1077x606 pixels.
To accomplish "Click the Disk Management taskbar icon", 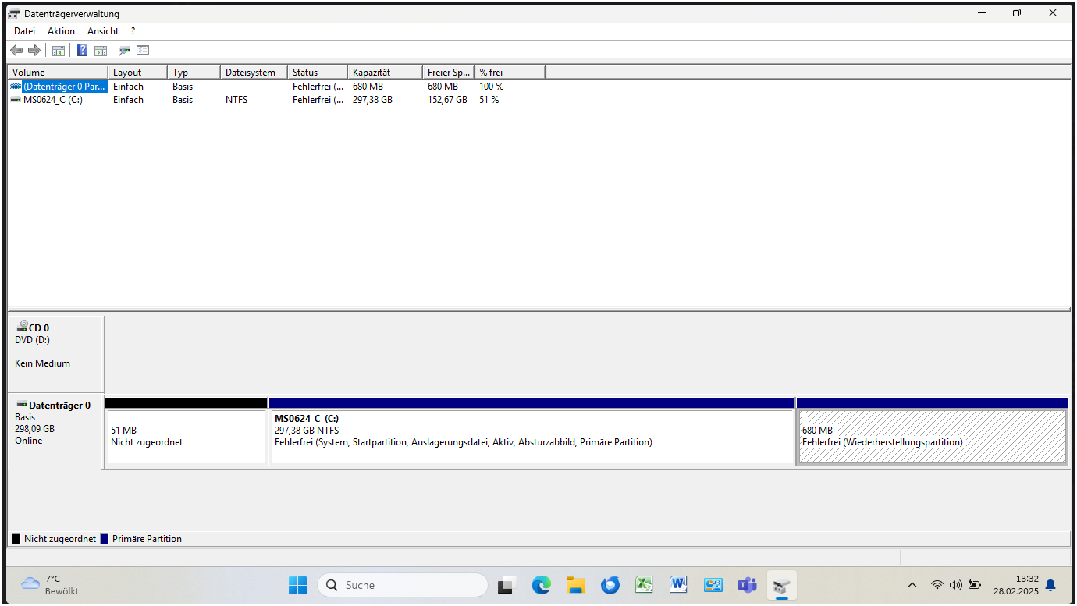I will click(781, 585).
